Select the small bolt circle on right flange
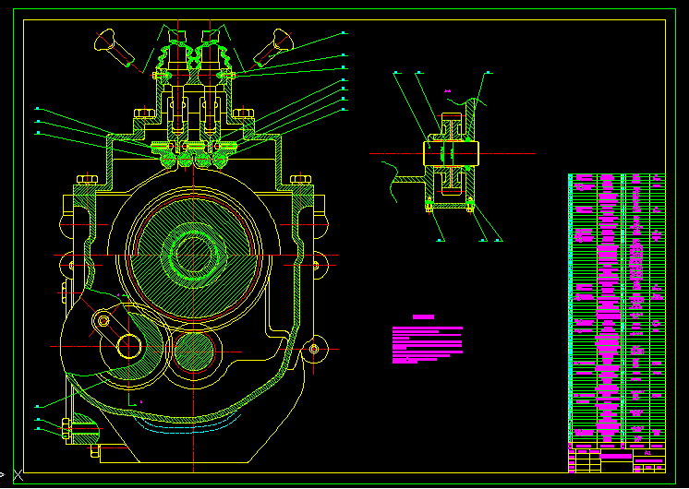This screenshot has height=489, width=689. tap(313, 348)
